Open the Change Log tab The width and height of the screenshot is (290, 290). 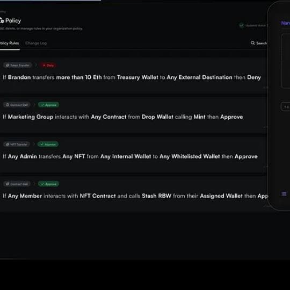pyautogui.click(x=36, y=44)
